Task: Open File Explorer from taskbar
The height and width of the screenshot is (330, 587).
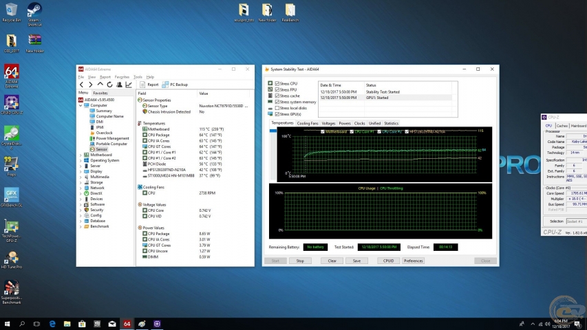Action: coord(67,324)
